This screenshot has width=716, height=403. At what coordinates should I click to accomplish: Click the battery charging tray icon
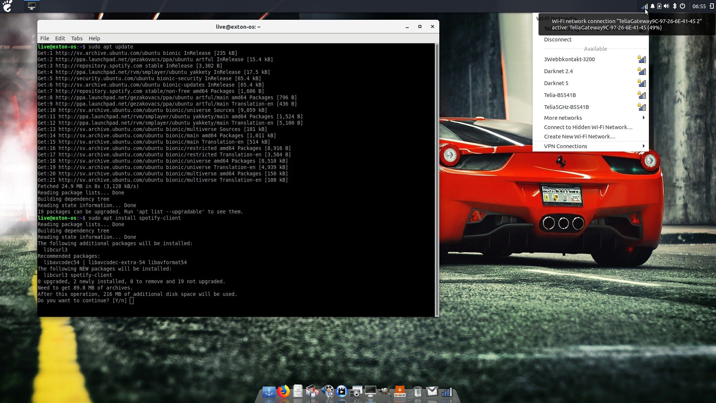(x=659, y=6)
